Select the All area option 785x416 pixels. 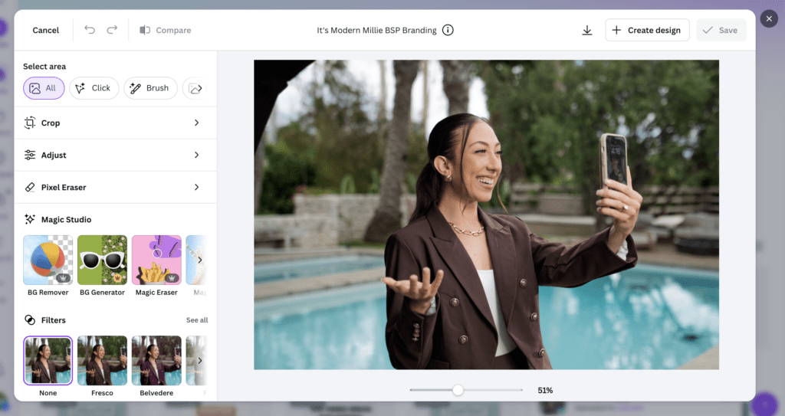(x=43, y=88)
